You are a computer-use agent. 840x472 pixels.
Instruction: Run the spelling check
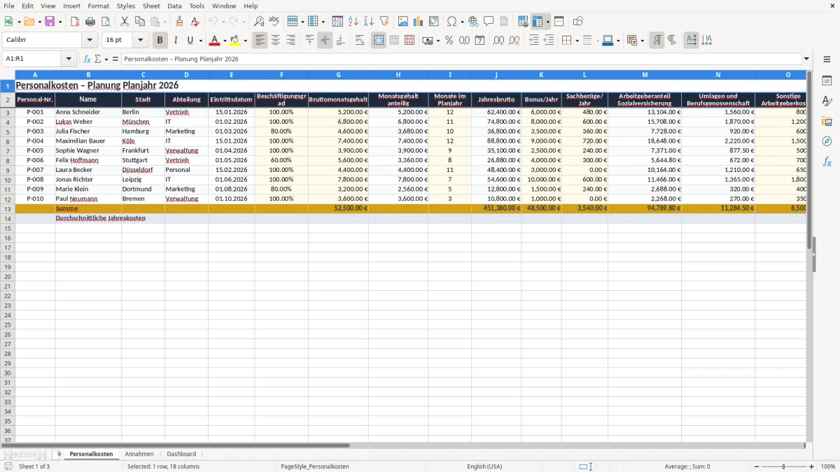274,22
